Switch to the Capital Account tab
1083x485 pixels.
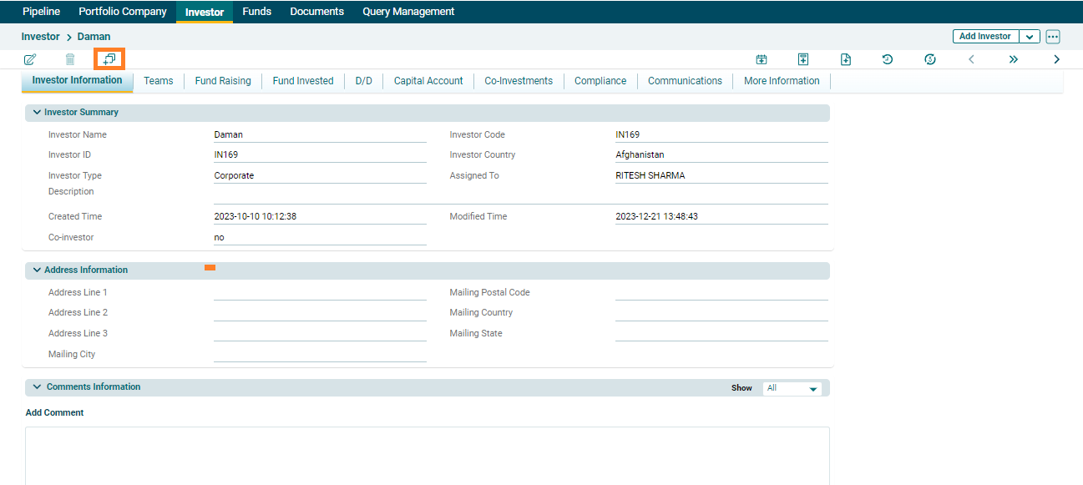tap(428, 81)
